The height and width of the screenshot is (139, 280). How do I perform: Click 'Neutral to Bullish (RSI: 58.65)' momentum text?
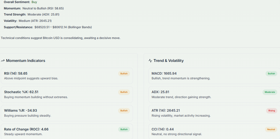43,8
